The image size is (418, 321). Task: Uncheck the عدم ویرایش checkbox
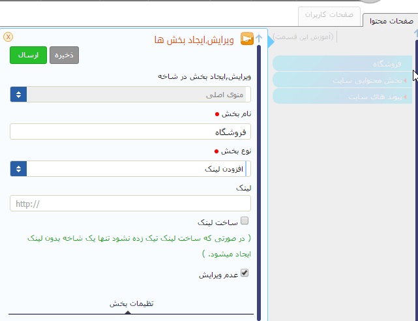click(245, 274)
